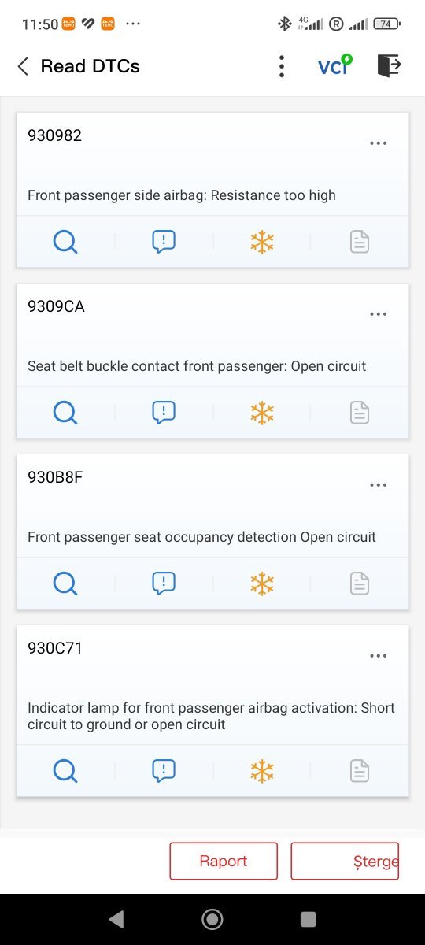Expand the three-dot options for 930982
This screenshot has width=425, height=945.
379,143
